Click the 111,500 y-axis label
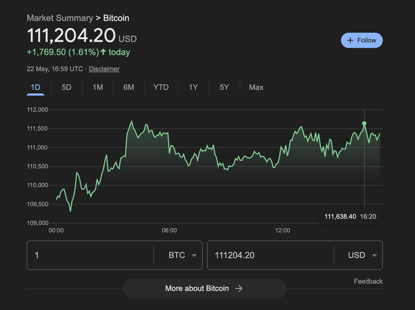 [37, 129]
